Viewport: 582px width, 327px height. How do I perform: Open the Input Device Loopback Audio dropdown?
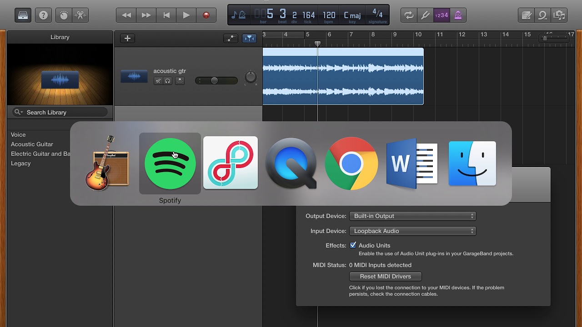[412, 231]
